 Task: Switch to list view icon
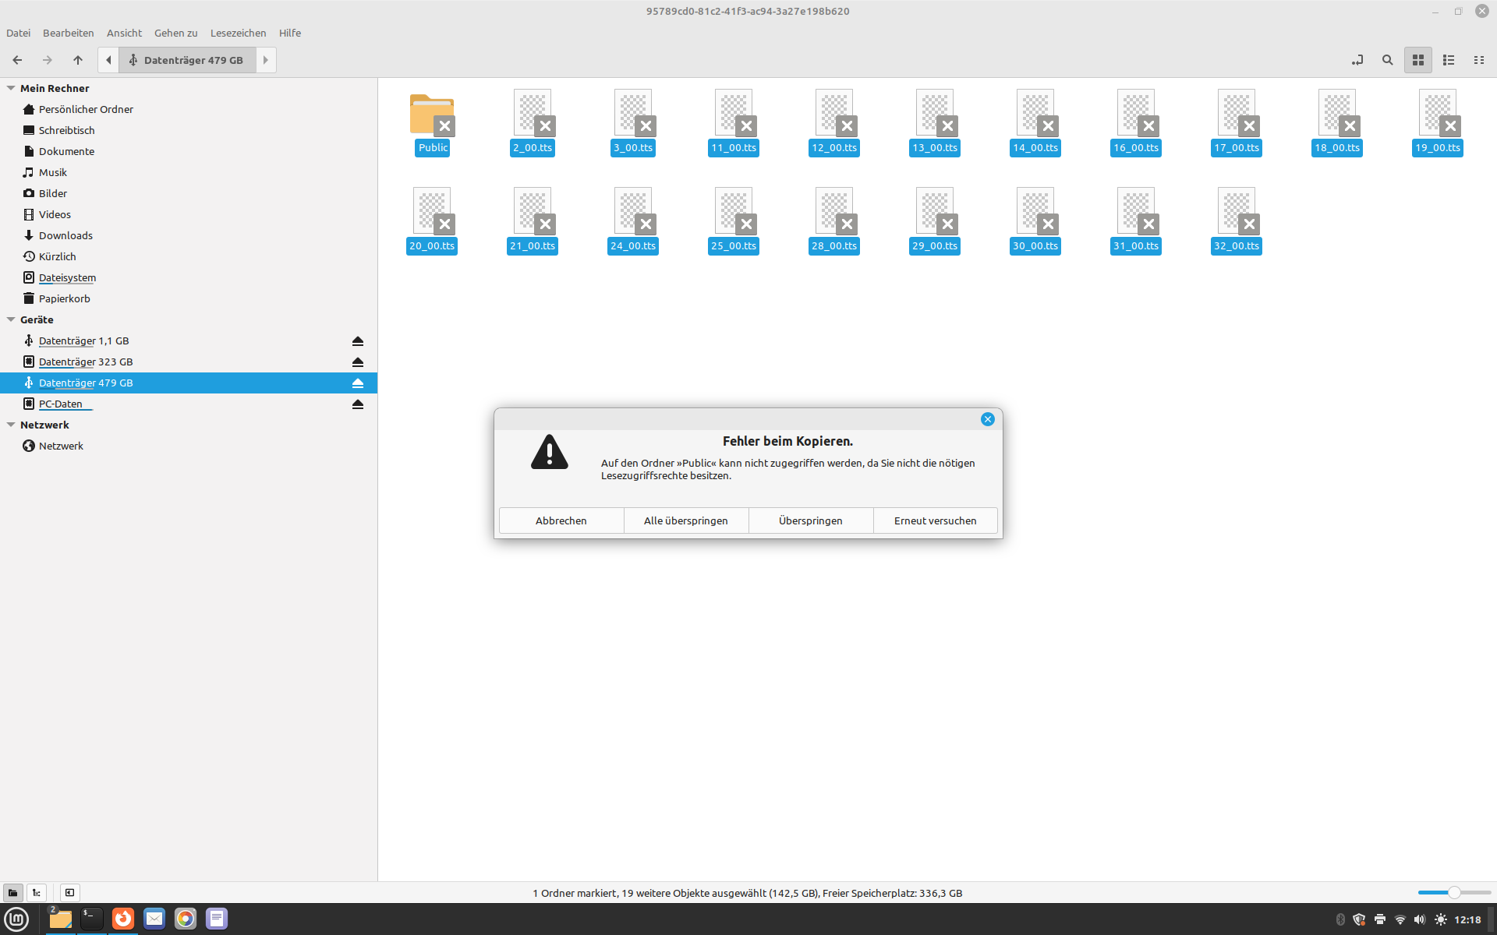(x=1449, y=60)
